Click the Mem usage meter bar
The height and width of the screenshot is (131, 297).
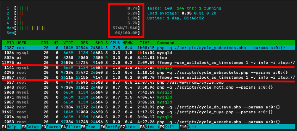[x=73, y=28]
